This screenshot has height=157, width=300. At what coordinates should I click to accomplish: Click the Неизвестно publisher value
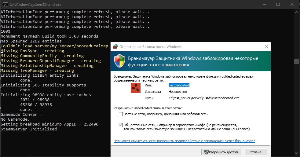(177, 92)
